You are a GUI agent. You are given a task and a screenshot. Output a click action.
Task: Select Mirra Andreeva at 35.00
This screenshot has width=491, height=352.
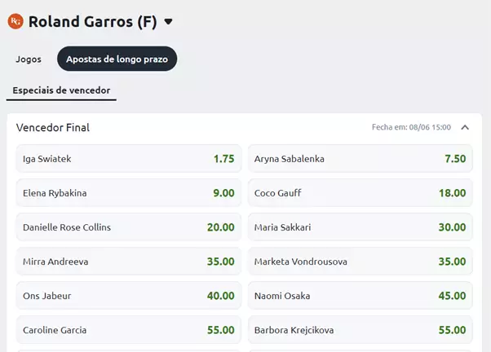tap(129, 262)
